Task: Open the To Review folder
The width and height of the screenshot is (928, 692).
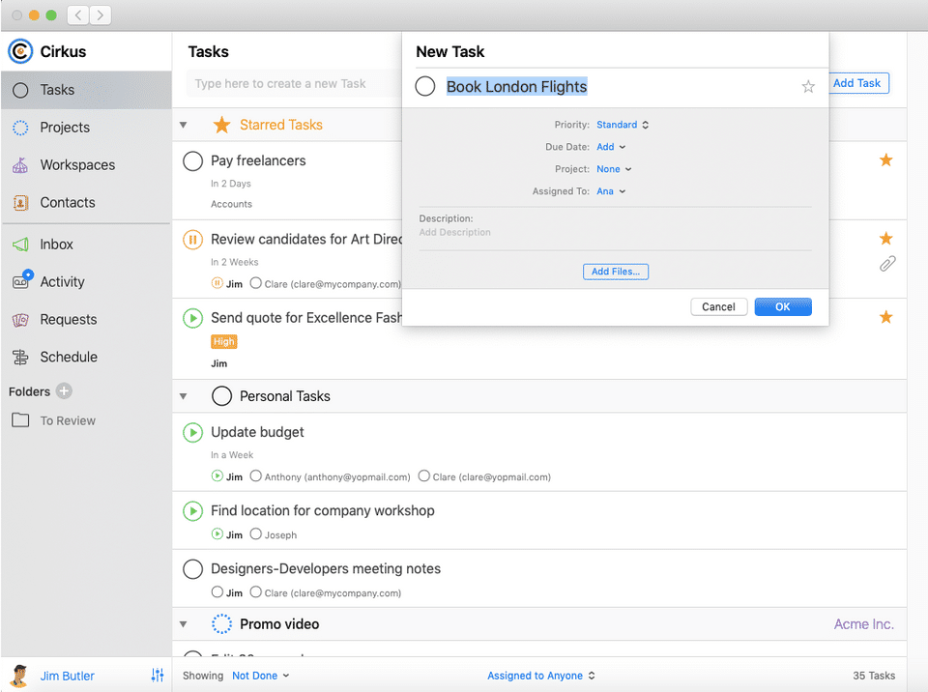Action: pyautogui.click(x=68, y=420)
